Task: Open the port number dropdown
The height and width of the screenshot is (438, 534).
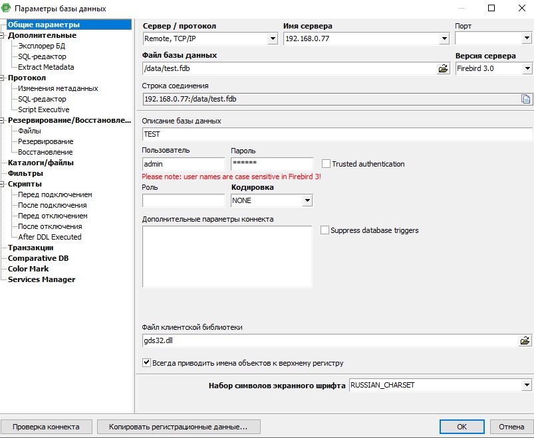Action: 527,39
